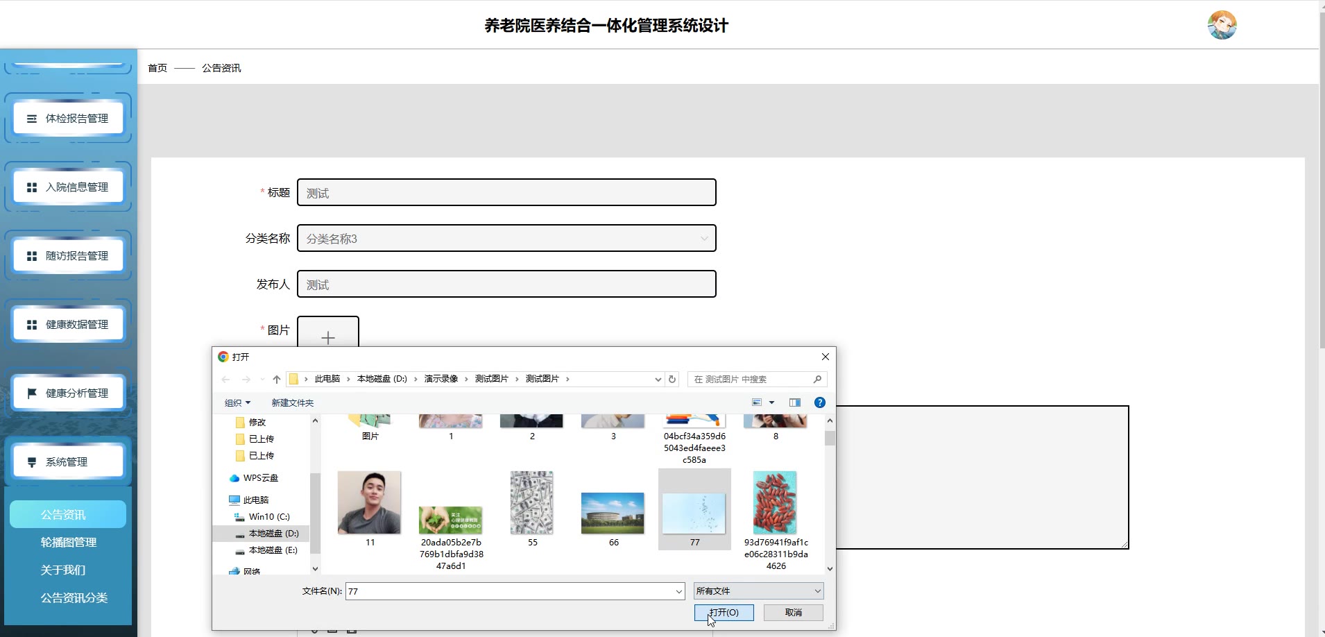Image resolution: width=1325 pixels, height=637 pixels.
Task: Click the large content textarea behind the dialog
Action: [982, 477]
